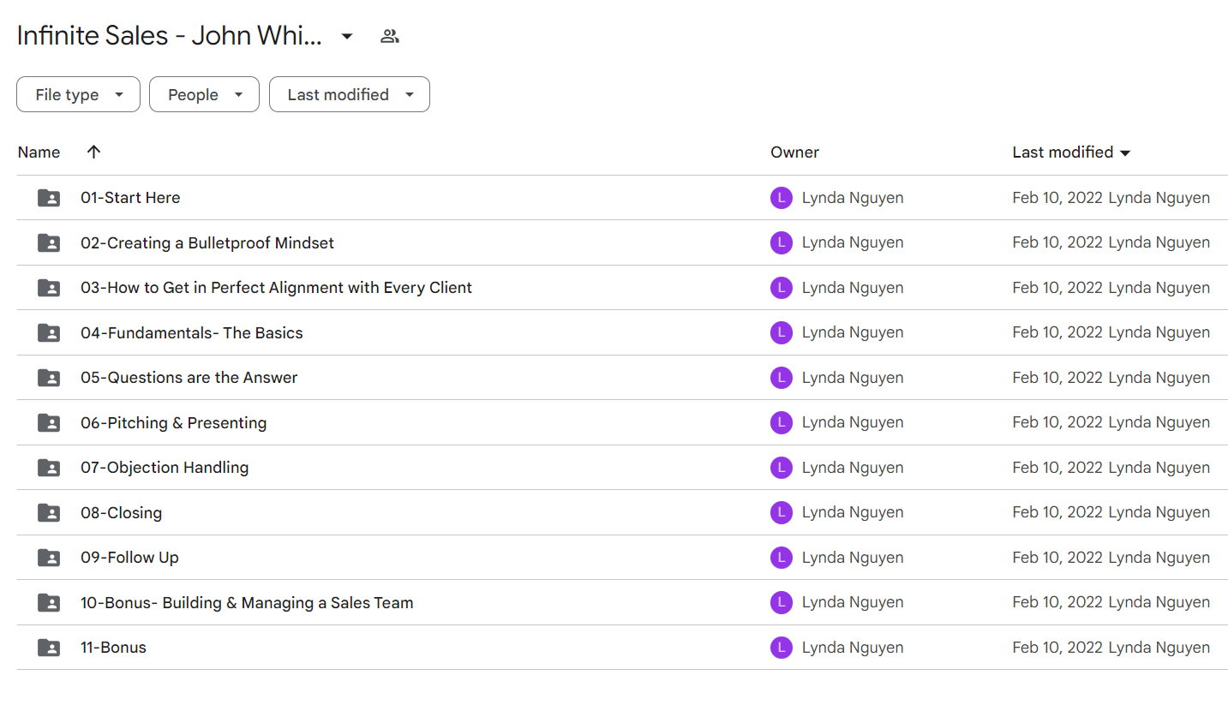Click the Feb 10, 2022 modified date in the 02-Creating row

[x=1057, y=242]
